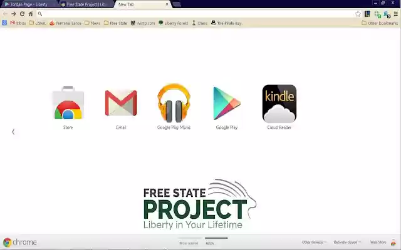This screenshot has width=401, height=250.
Task: Open the Terminal Lance bookmark
Action: click(65, 23)
